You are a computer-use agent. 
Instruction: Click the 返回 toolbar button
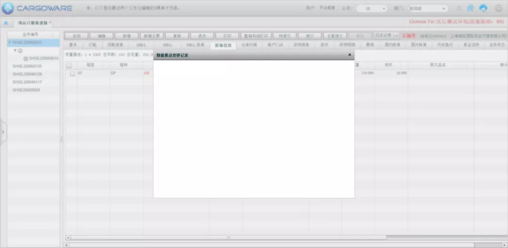(x=76, y=36)
